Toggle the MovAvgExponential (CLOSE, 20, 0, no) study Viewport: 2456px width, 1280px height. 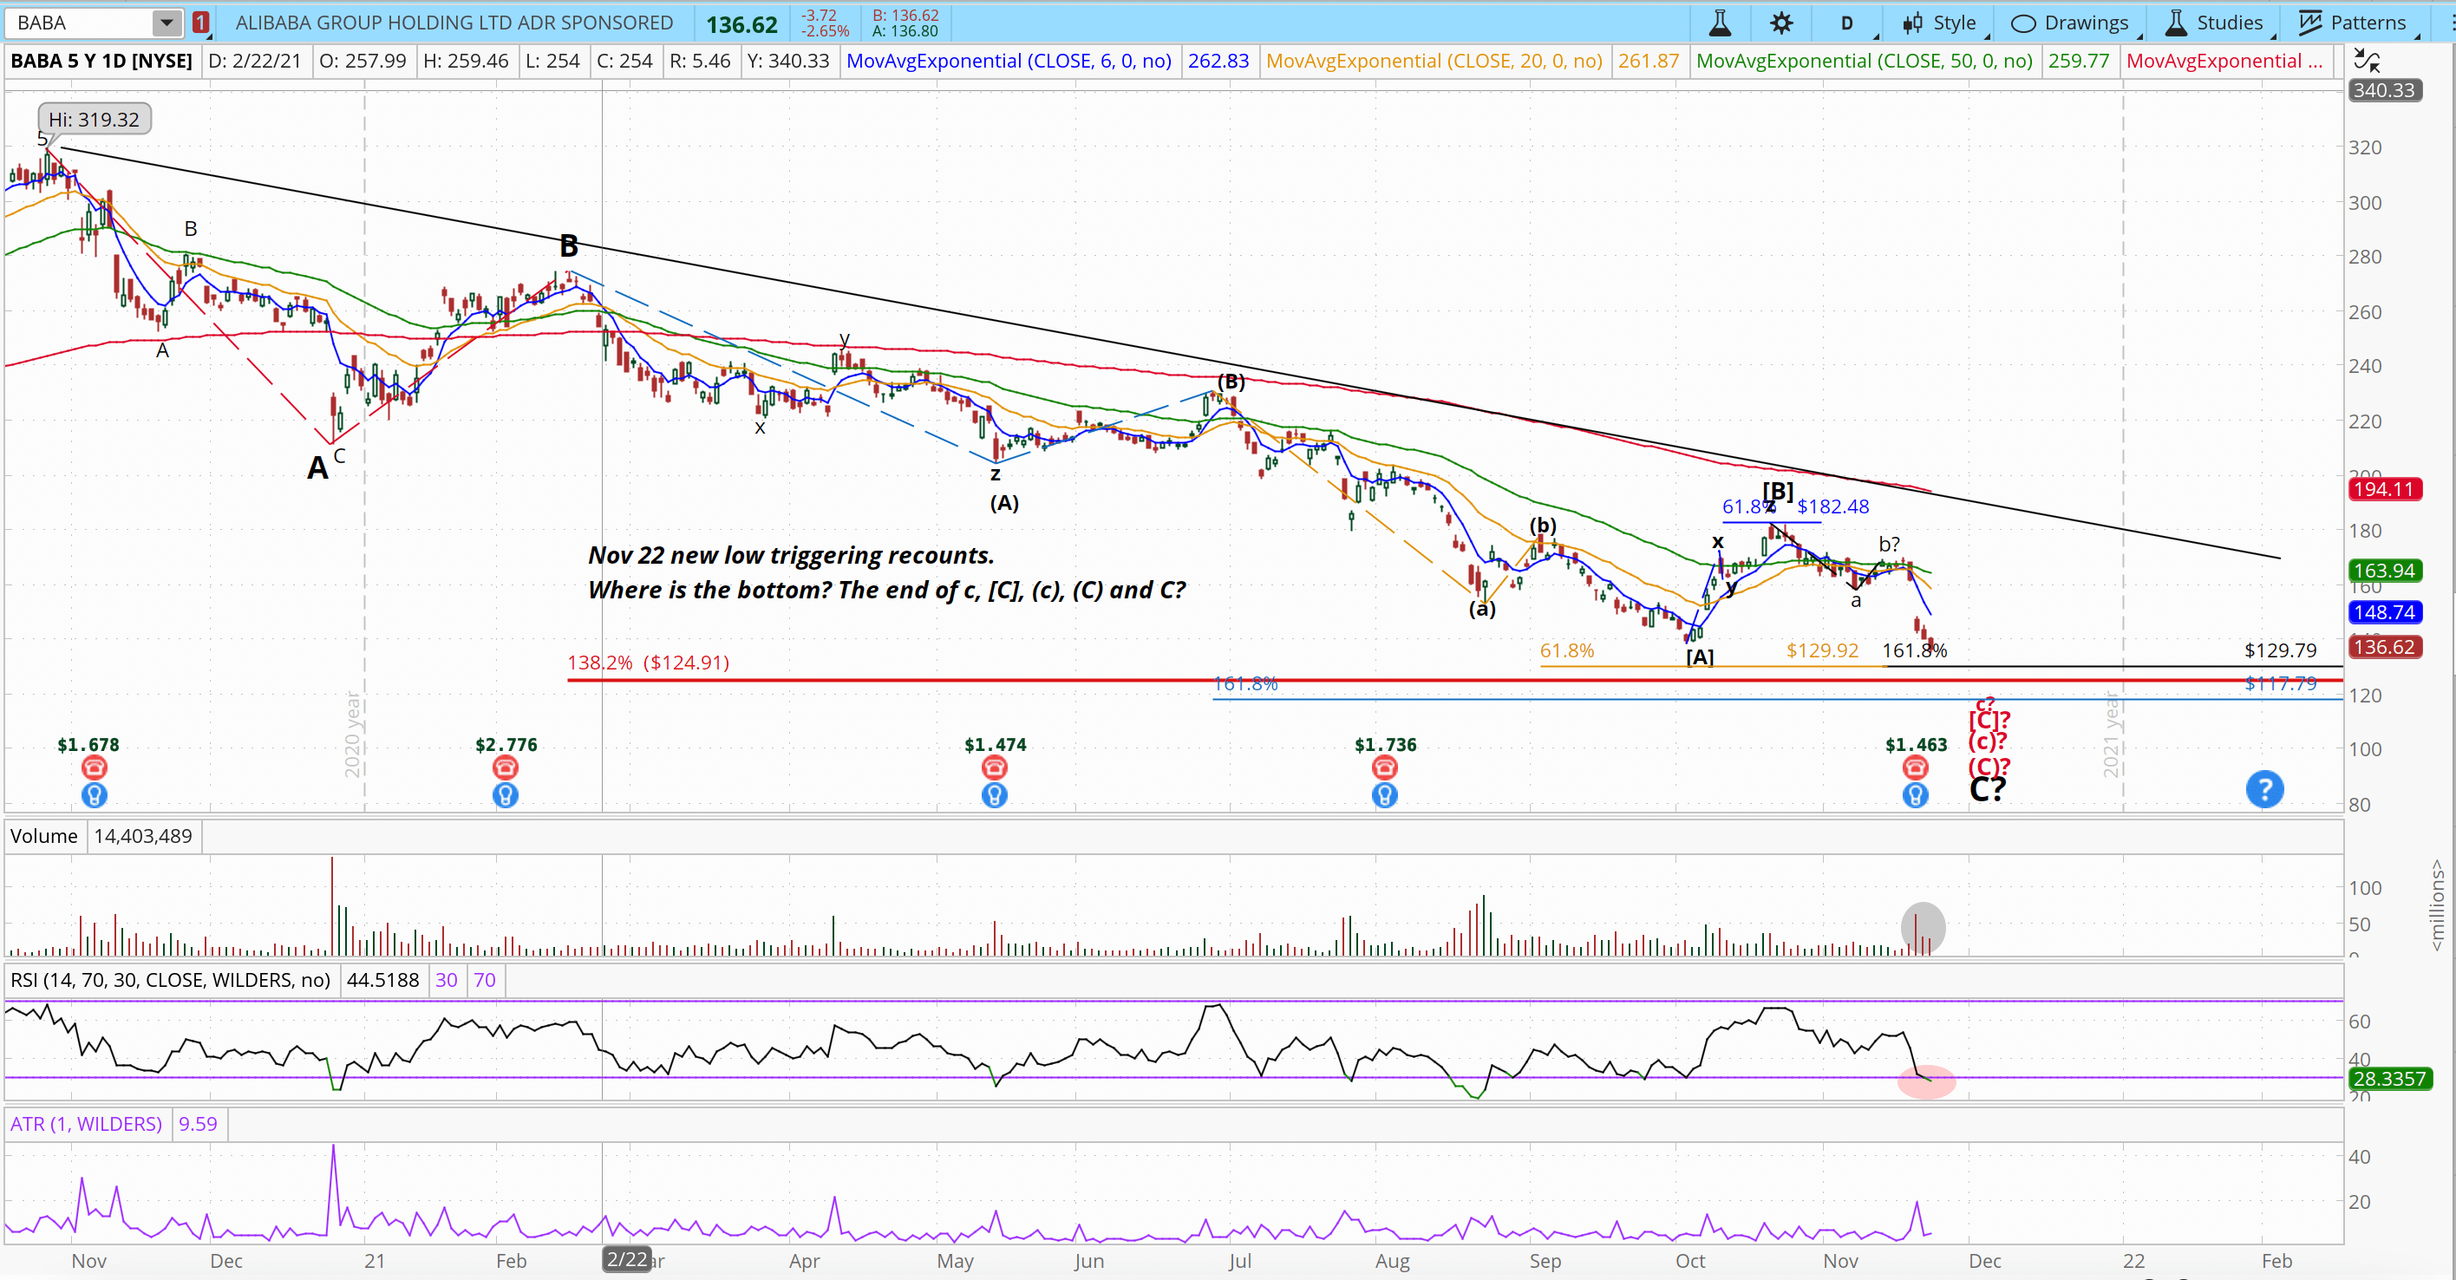coord(1434,60)
